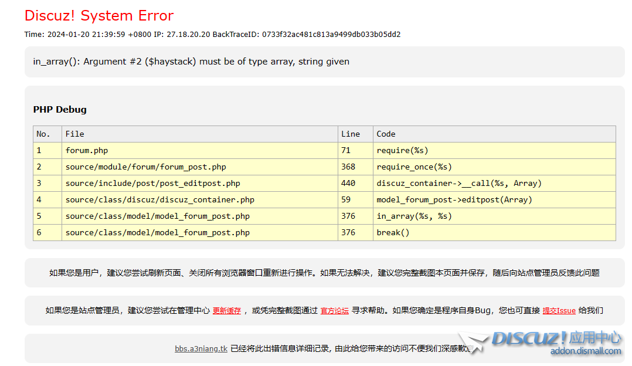Click the PHP Debug heading
Viewport: 632px width, 366px height.
60,109
